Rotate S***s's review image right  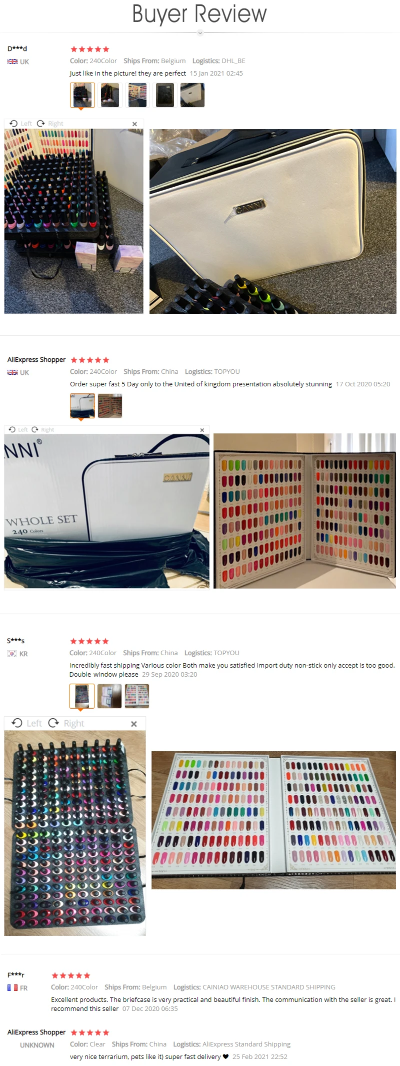point(66,723)
